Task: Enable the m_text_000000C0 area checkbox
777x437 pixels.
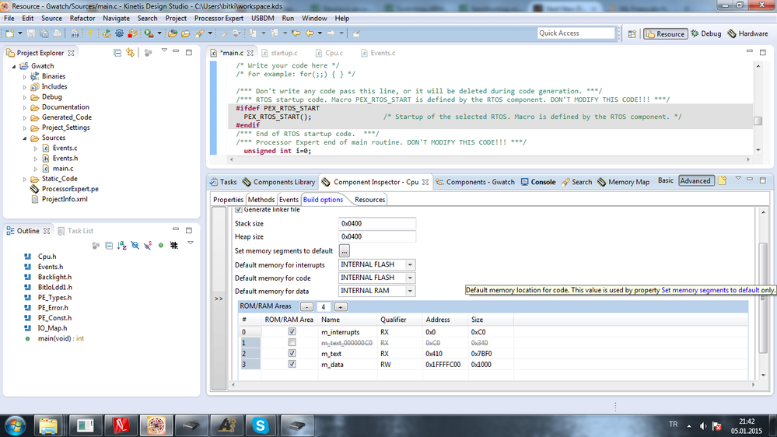Action: point(292,343)
